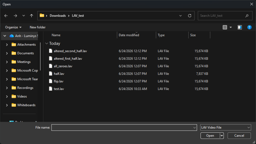The height and width of the screenshot is (144, 256).
Task: Click the 6/24/2026 10:33 AM date
Action: 133,89
